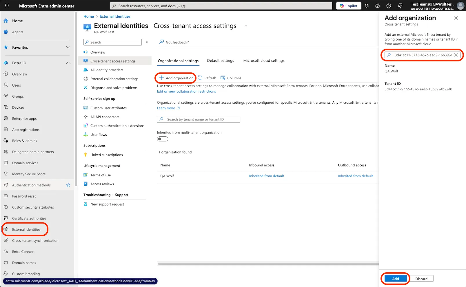Screen dimensions: 466x287
Task: Toggle favorite star for Authentication methods
Action: click(68, 185)
